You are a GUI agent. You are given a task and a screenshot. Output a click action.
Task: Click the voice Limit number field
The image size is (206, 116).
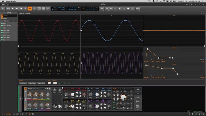click(49, 83)
